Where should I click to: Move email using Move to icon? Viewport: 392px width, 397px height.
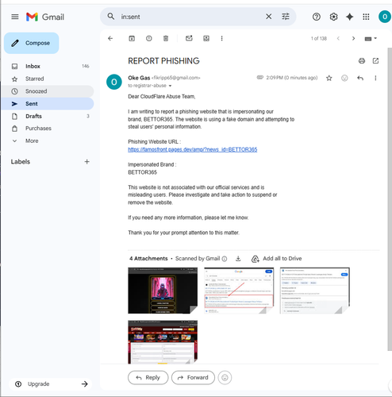(206, 39)
